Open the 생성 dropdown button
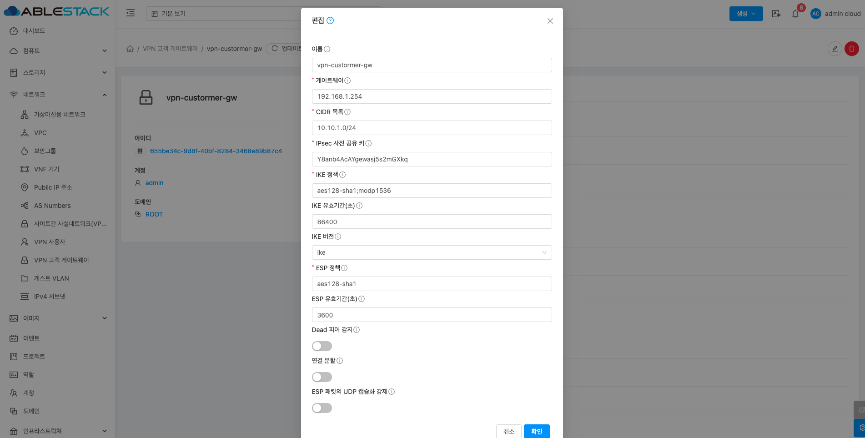 pos(746,14)
